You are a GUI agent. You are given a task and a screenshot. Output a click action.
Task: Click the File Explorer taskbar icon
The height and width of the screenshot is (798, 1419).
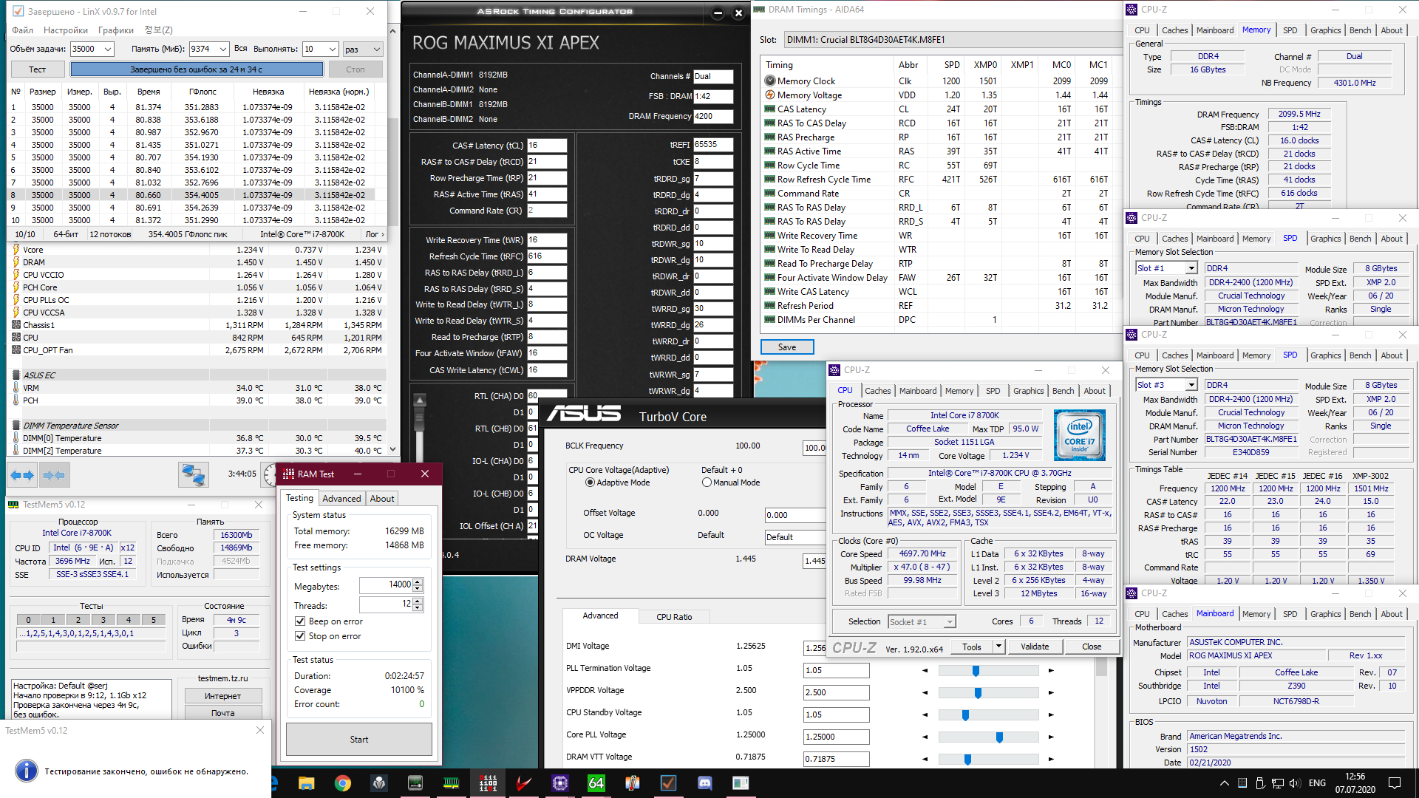[306, 783]
